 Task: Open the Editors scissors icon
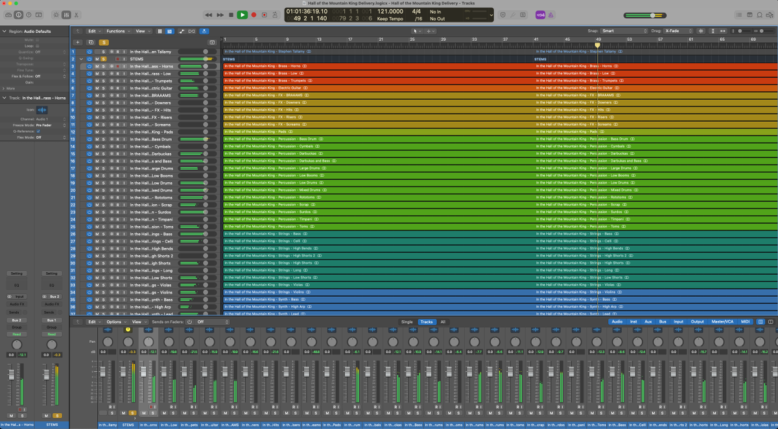tap(76, 15)
